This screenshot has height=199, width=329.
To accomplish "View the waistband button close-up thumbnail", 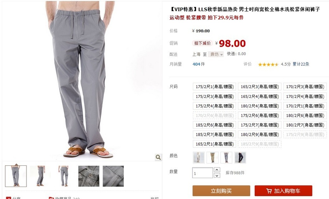I will click(89, 176).
